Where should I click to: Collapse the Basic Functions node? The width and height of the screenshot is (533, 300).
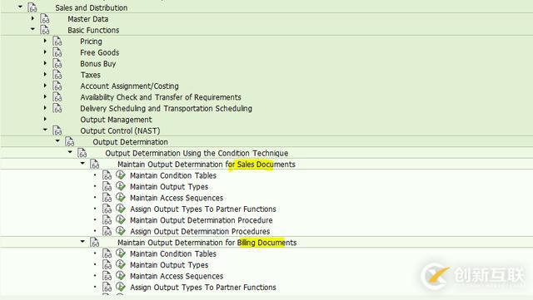tap(33, 29)
